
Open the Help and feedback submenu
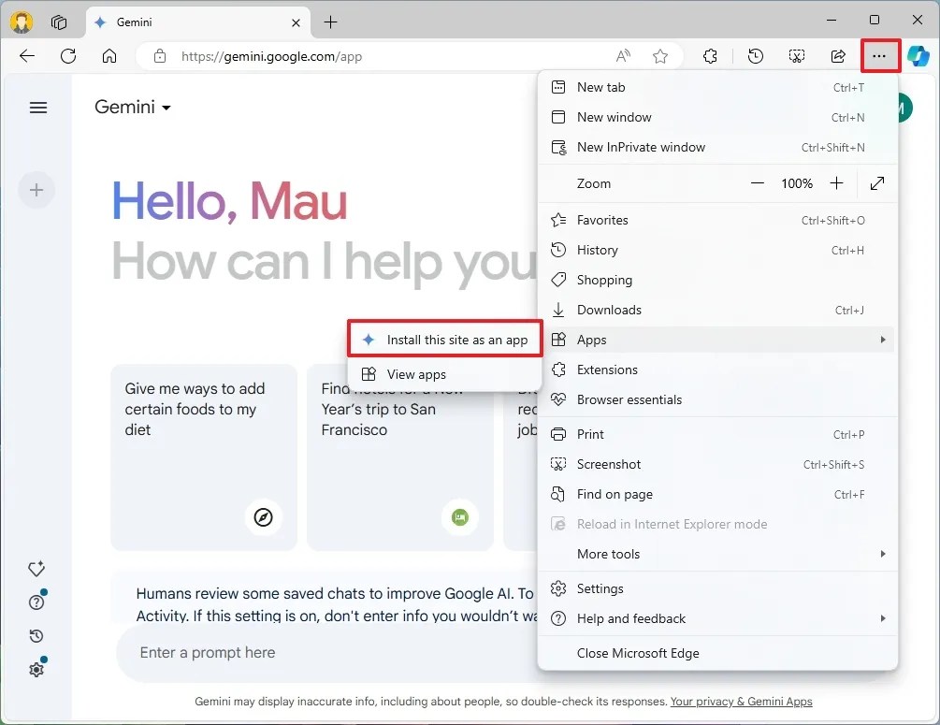[x=631, y=618]
